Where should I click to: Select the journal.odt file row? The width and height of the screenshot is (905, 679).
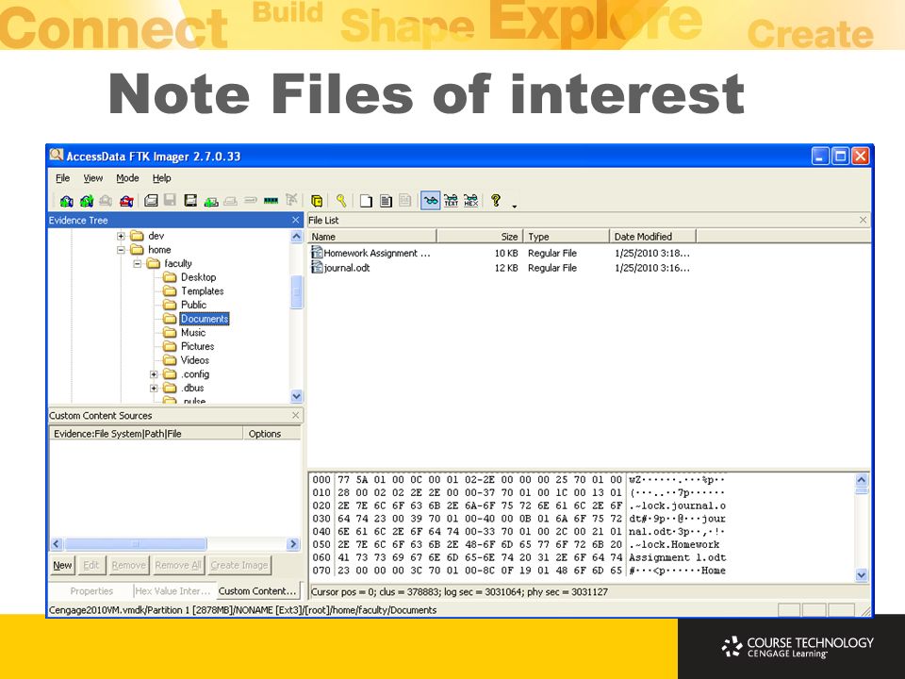501,267
